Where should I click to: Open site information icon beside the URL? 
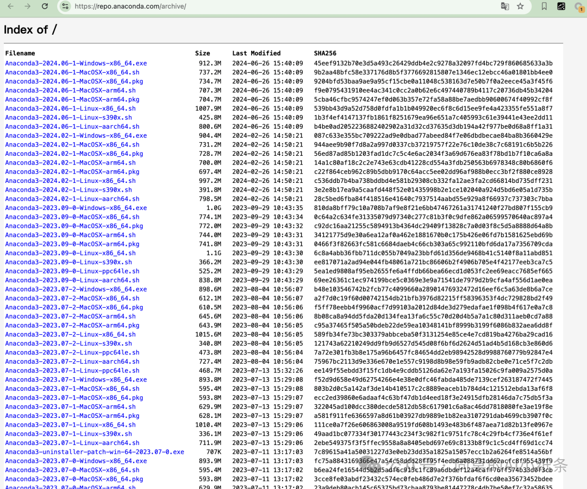[x=66, y=7]
